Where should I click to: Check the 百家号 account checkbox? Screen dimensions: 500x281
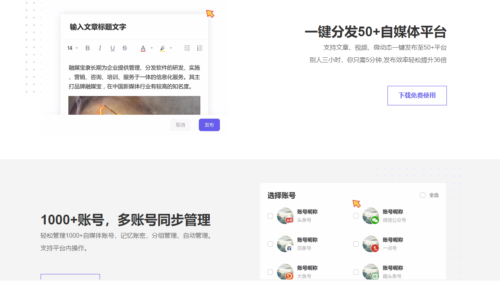[270, 244]
